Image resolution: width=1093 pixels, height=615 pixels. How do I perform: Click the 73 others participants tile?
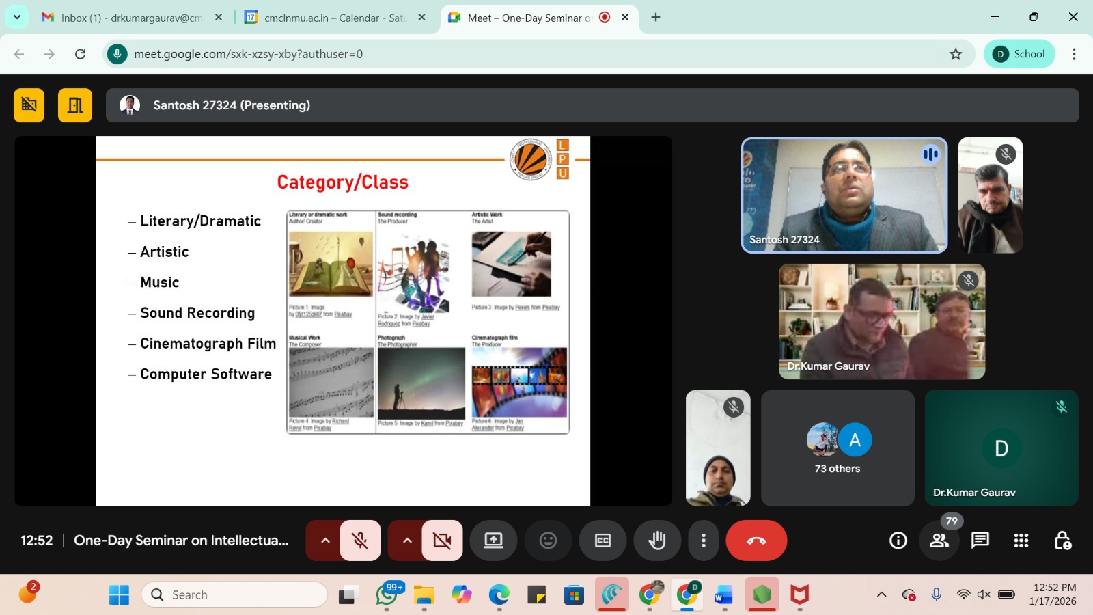point(838,448)
